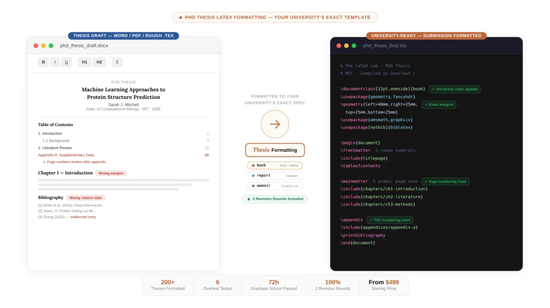Image resolution: width=550 pixels, height=308 pixels.
Task: Click the PhD Thesis LaTeX Formatting banner
Action: coord(275,17)
